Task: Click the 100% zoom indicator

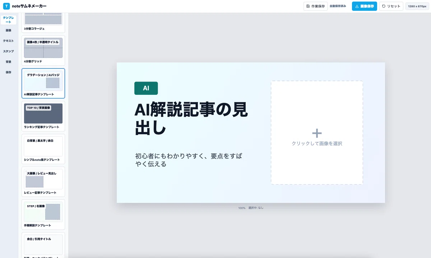Action: pos(242,208)
